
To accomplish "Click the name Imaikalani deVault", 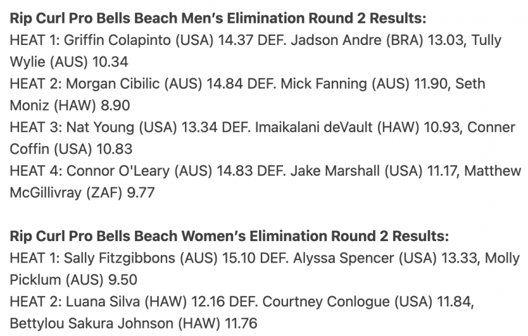I will (314, 127).
